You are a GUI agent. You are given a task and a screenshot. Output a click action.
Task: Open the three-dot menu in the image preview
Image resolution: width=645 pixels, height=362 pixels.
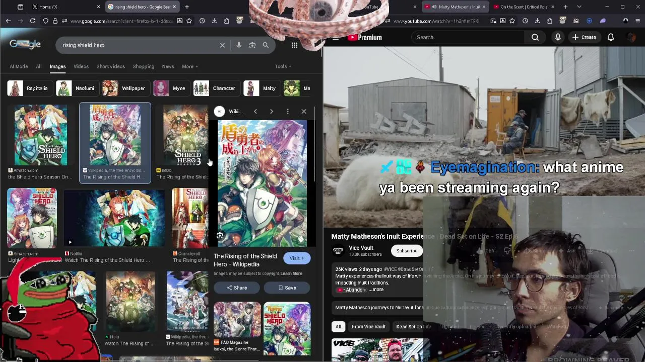click(288, 111)
